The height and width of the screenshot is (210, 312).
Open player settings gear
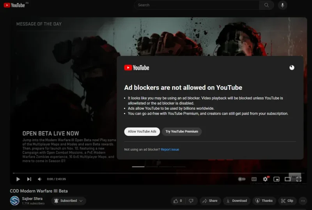click(x=265, y=179)
